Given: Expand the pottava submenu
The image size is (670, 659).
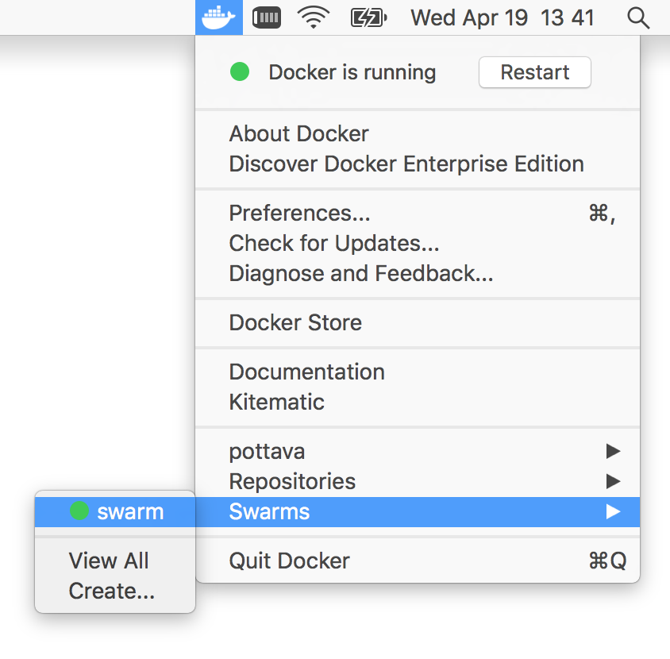Looking at the screenshot, I should 418,451.
